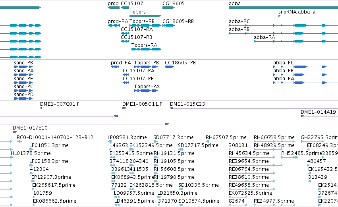Select EST LP08581.3prime
This screenshot has height=207, width=338.
(x=110, y=142)
